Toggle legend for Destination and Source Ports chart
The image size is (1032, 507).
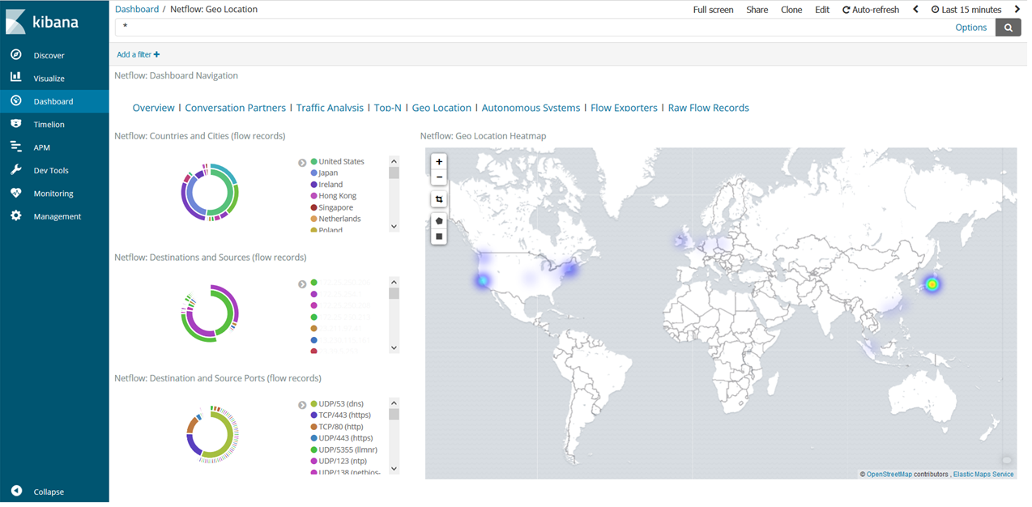pos(302,405)
